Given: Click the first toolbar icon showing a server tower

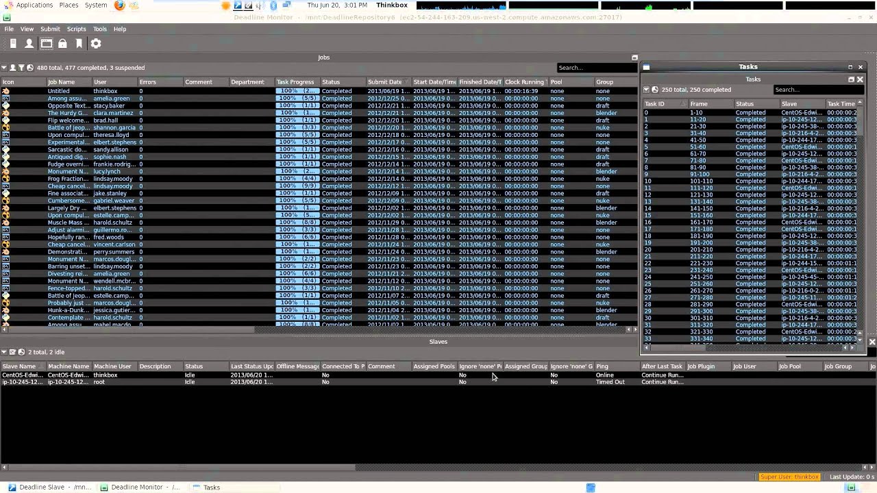Looking at the screenshot, I should coord(13,44).
